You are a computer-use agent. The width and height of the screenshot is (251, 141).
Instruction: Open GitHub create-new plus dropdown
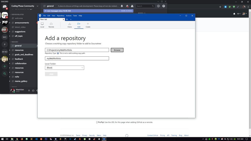tap(239, 14)
